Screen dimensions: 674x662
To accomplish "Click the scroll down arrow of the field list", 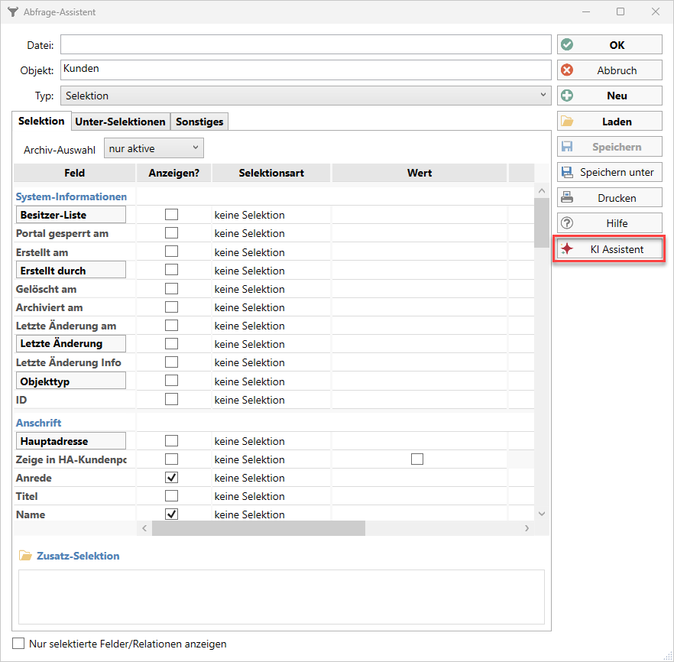I will point(542,514).
